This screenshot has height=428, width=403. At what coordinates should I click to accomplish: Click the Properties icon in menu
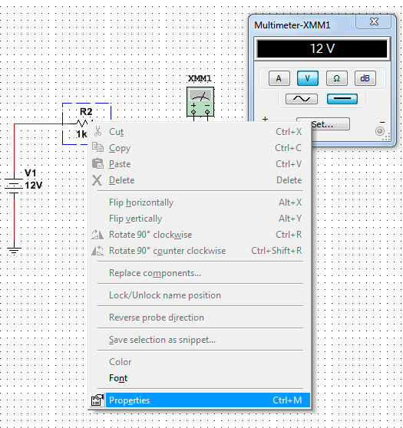[97, 400]
